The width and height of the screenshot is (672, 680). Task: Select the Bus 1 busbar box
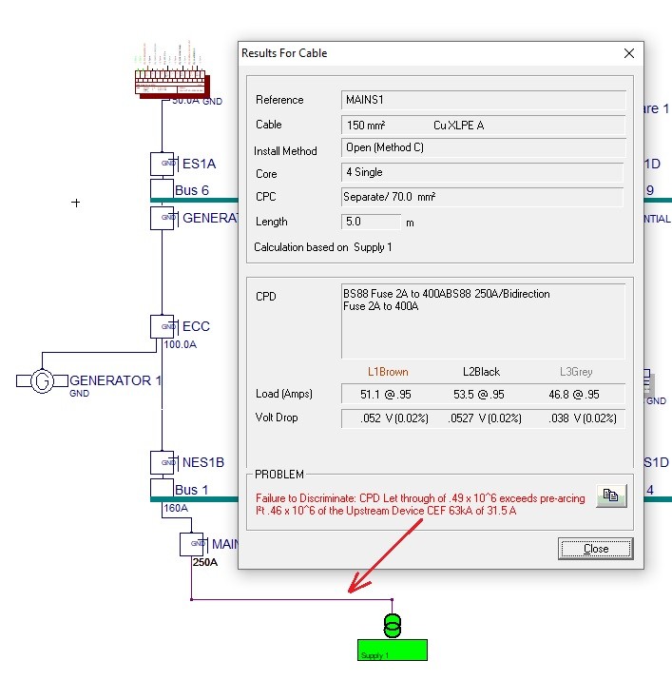(x=162, y=488)
